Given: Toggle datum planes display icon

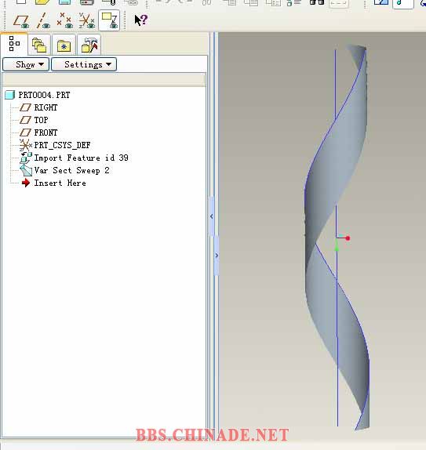Looking at the screenshot, I should click(x=21, y=20).
